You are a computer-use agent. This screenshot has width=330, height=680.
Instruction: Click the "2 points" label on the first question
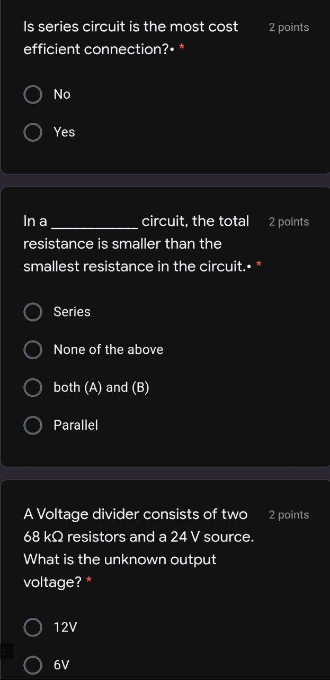click(x=289, y=27)
